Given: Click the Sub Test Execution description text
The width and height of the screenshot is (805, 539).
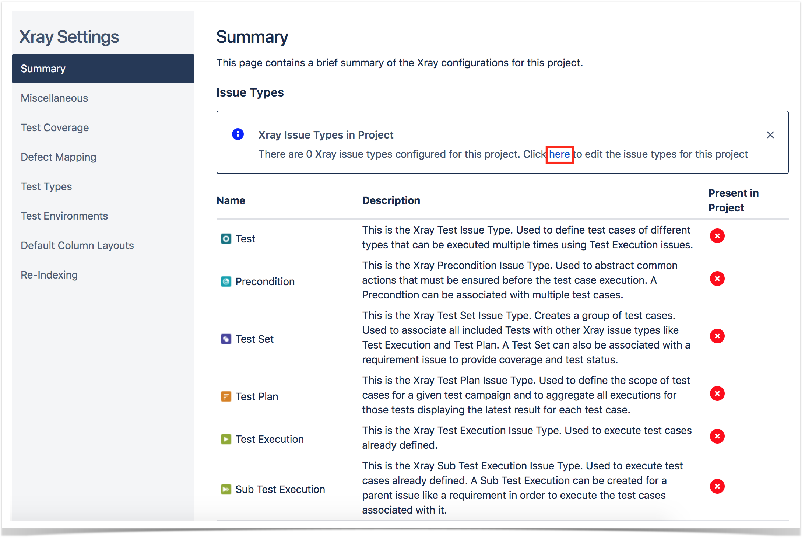Looking at the screenshot, I should pos(523,488).
